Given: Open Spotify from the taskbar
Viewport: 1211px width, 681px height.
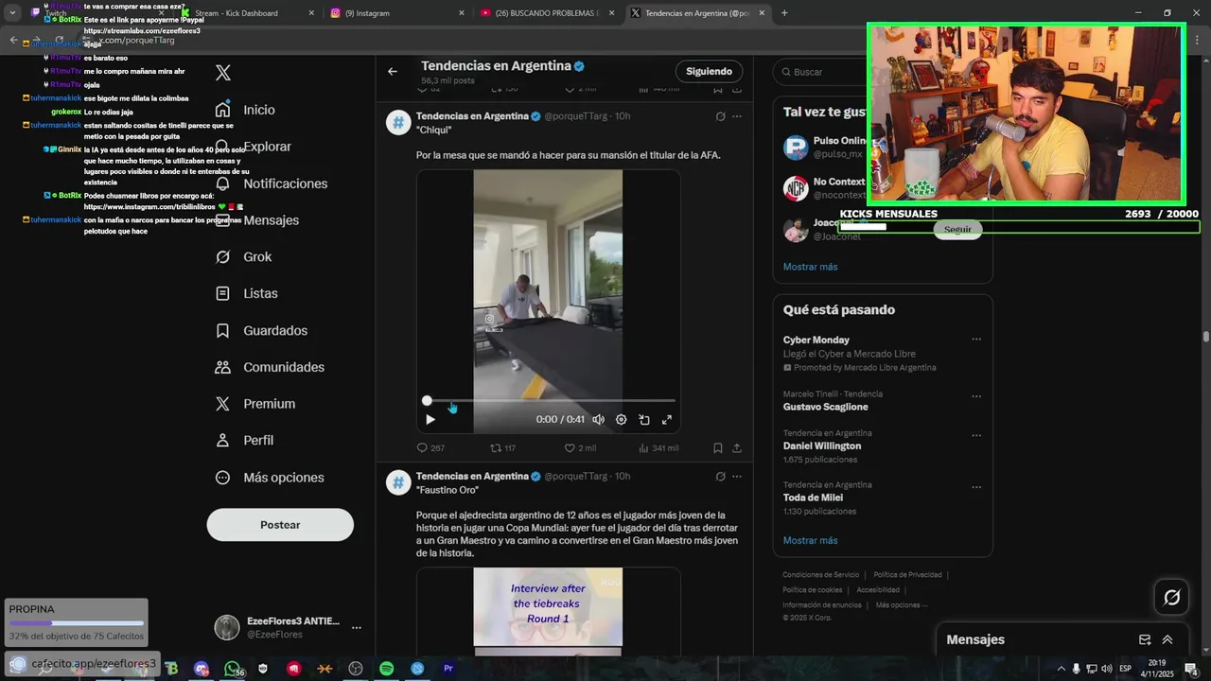Looking at the screenshot, I should coord(386,669).
